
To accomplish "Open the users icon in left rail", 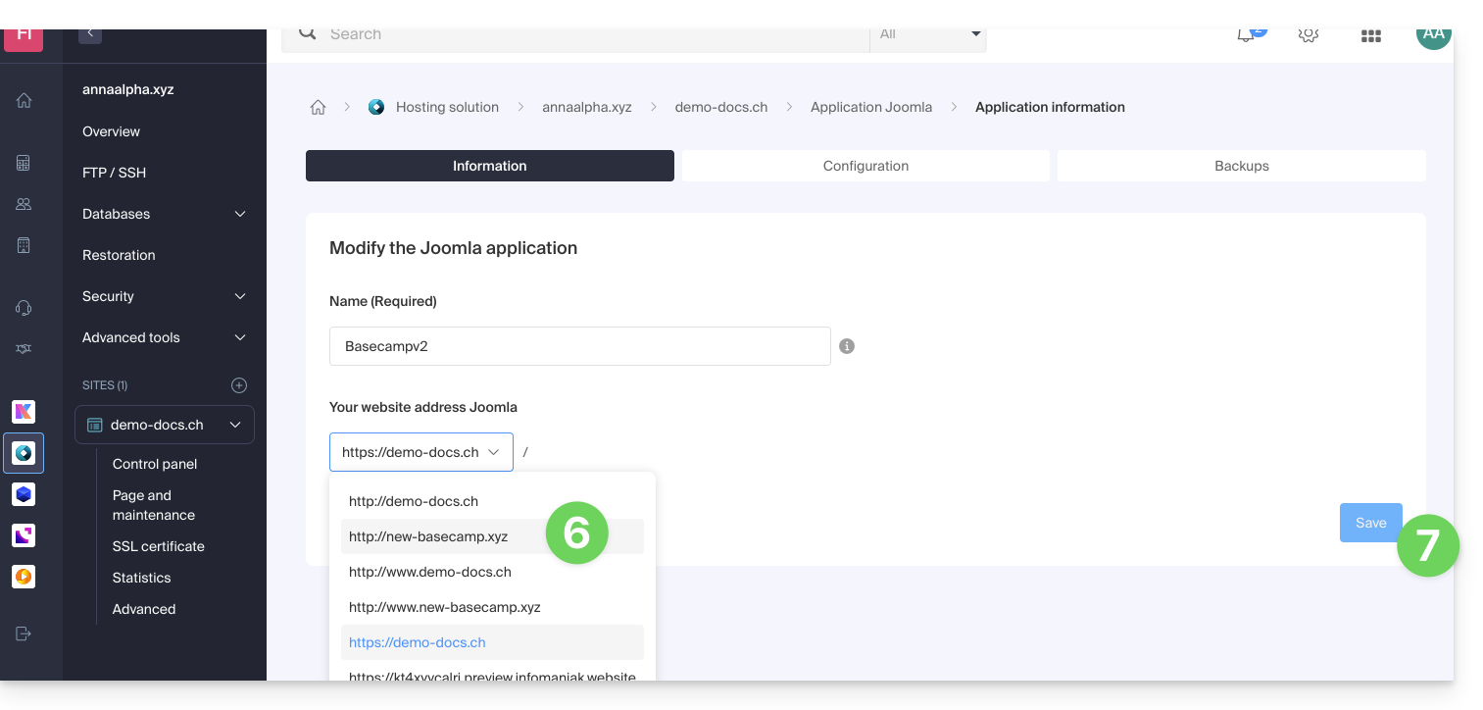I will (24, 204).
